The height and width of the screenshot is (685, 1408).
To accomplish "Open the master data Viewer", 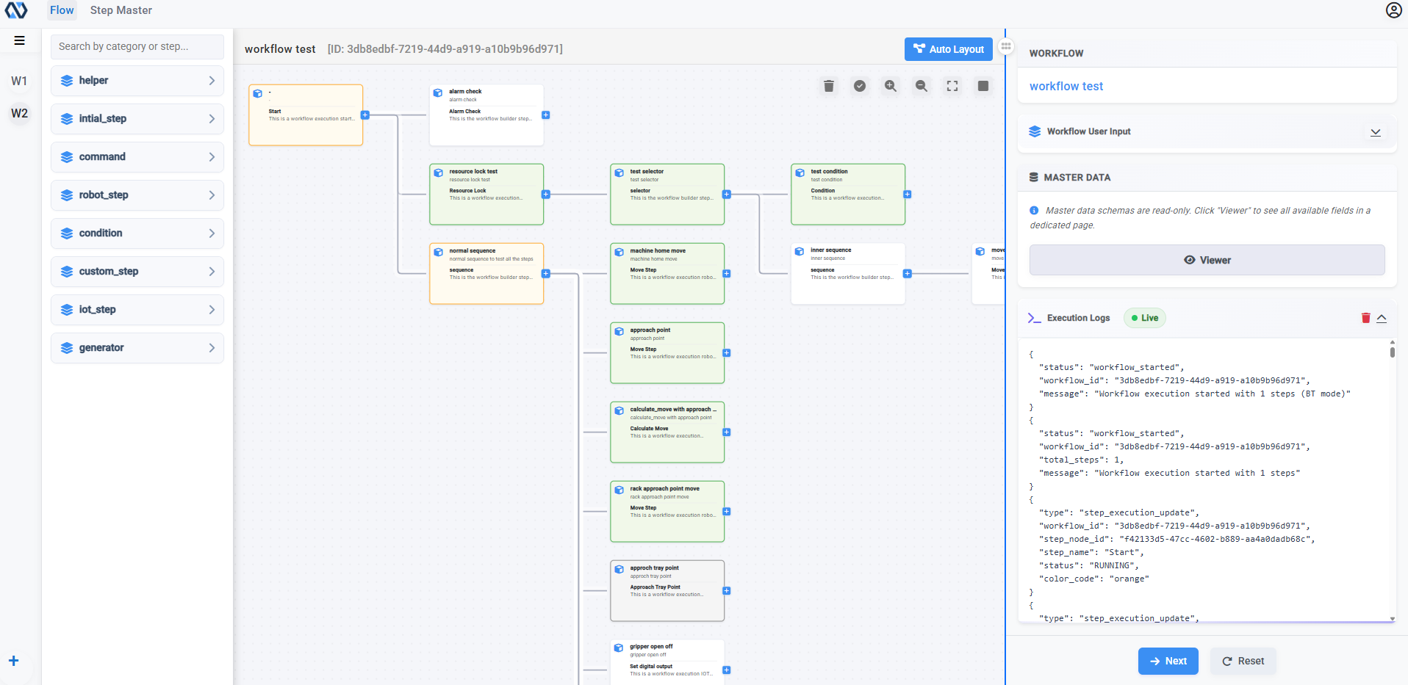I will 1207,260.
